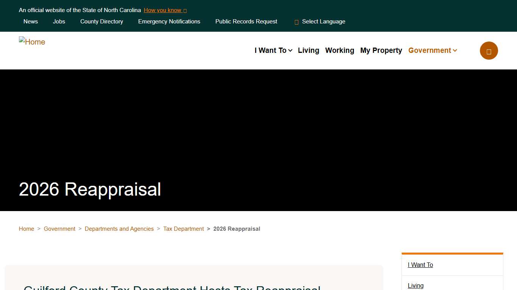Go to the News page
Image resolution: width=517 pixels, height=290 pixels.
(x=31, y=22)
